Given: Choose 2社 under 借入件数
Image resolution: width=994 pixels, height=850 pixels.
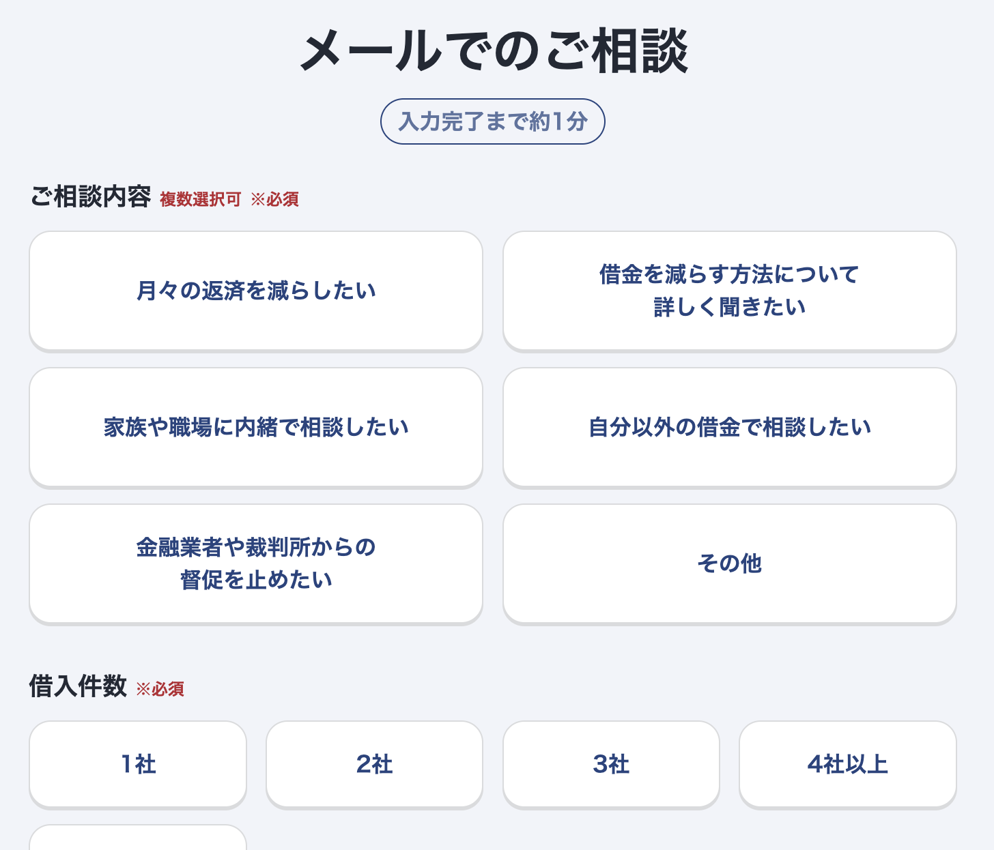Looking at the screenshot, I should (x=374, y=764).
